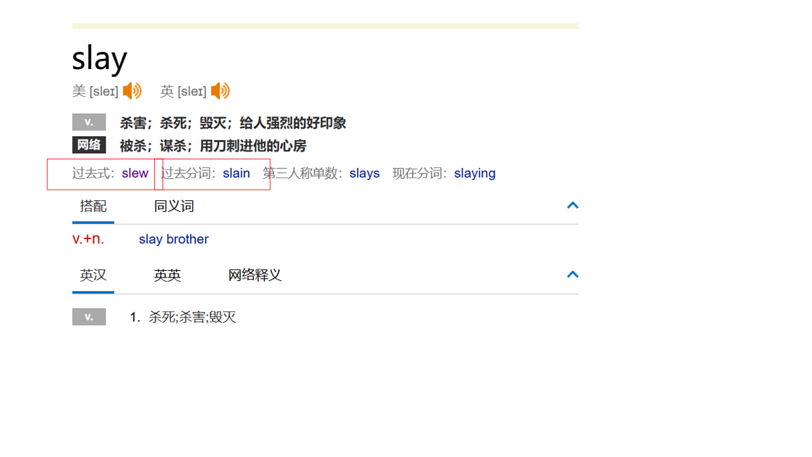This screenshot has width=812, height=457.
Task: Click the meaning line 杀害；杀死；毁灭；给人强烈的好印象
Action: click(233, 123)
